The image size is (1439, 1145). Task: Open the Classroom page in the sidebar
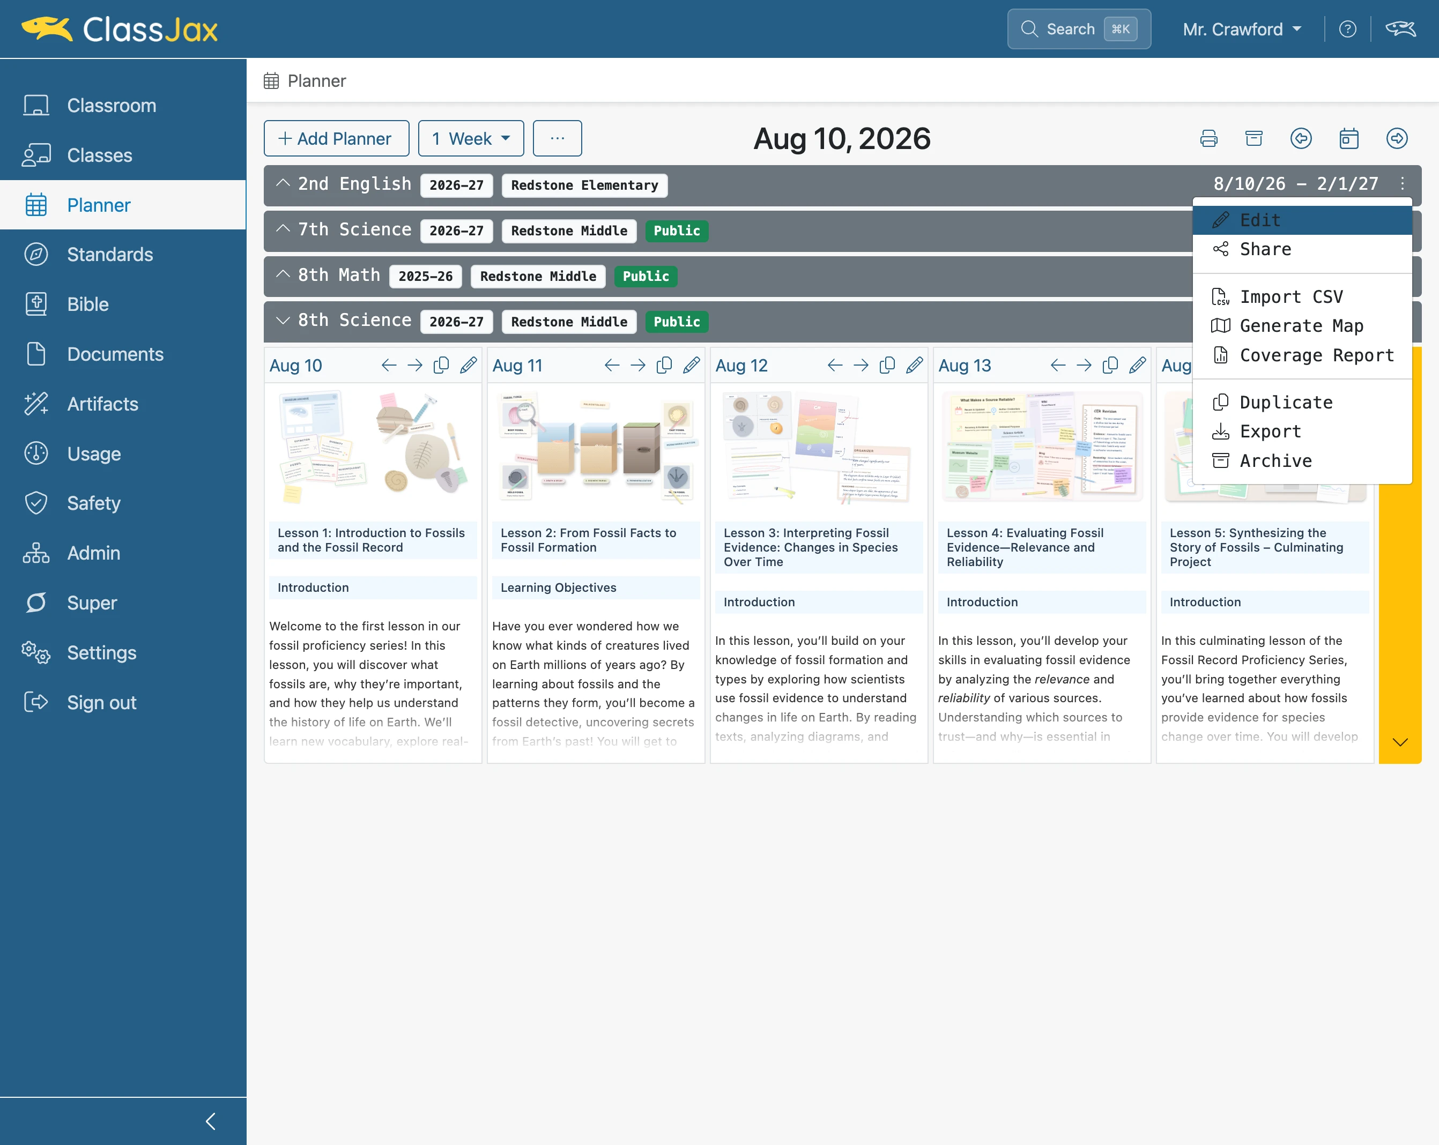[123, 106]
